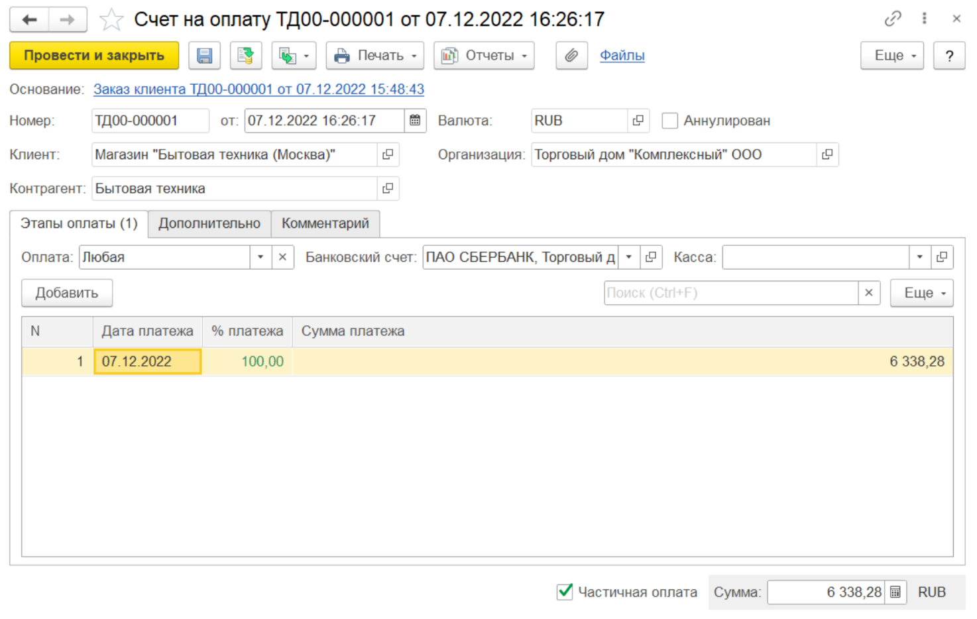The width and height of the screenshot is (977, 619).
Task: Click the floppy disk save icon
Action: tap(204, 56)
